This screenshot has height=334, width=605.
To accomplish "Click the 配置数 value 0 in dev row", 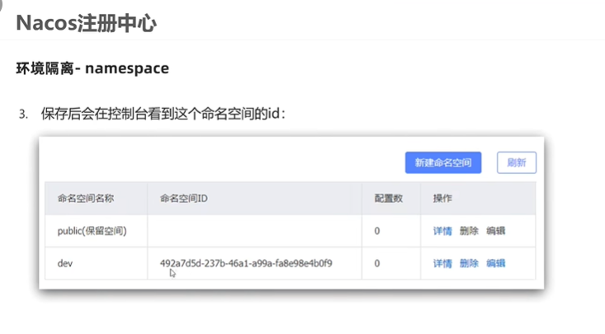I will [377, 263].
